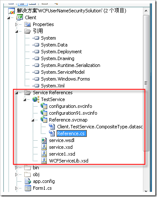
Task: Click the schema icon beside service1.xsd
Action: (44, 154)
